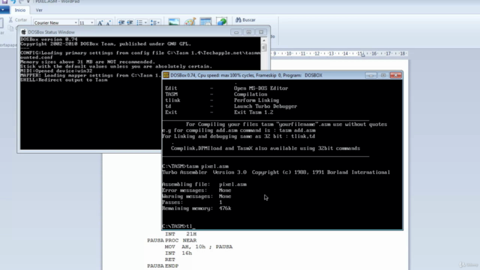Open the Quick Access Toolbar customize arrow
The image size is (480, 270).
click(28, 1)
